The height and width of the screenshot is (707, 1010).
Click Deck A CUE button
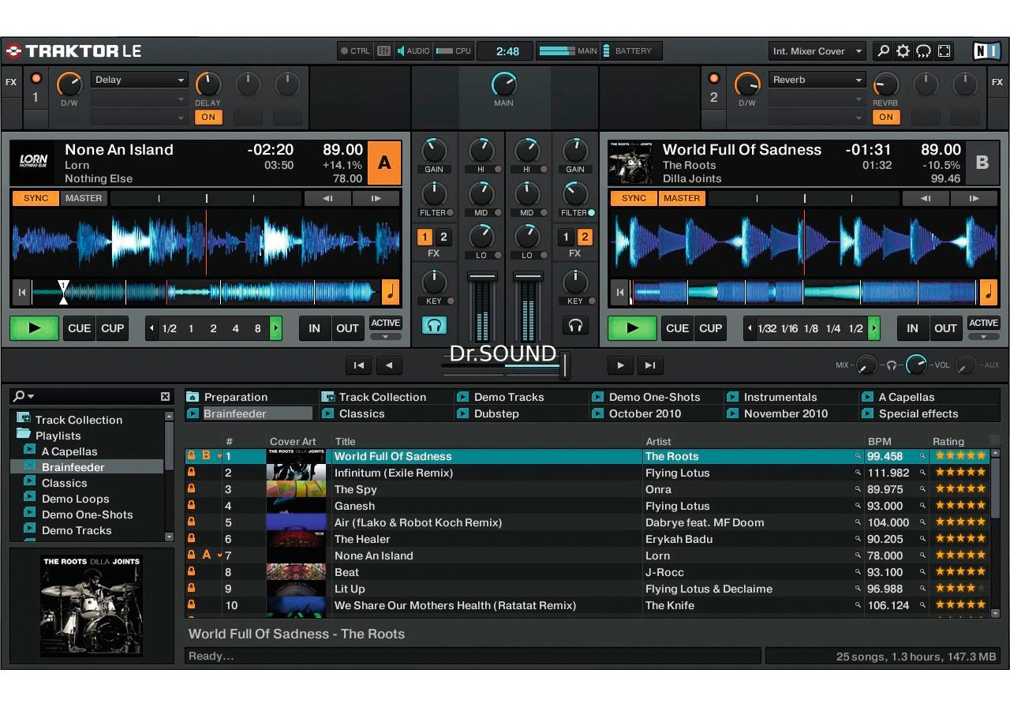pyautogui.click(x=80, y=328)
